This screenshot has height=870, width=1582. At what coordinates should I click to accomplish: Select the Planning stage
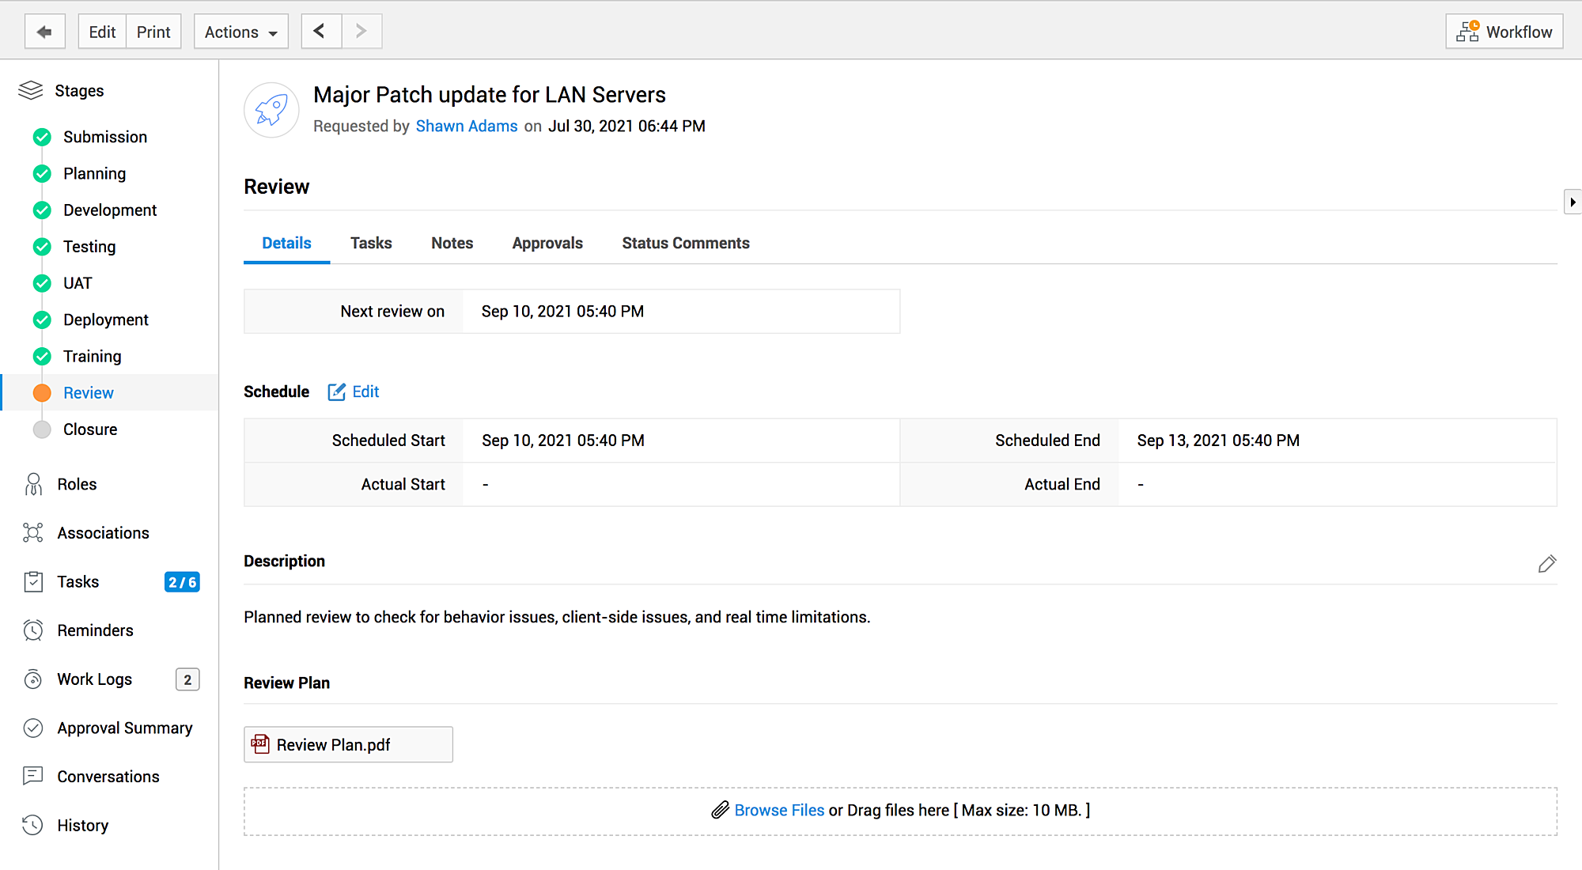(x=94, y=173)
